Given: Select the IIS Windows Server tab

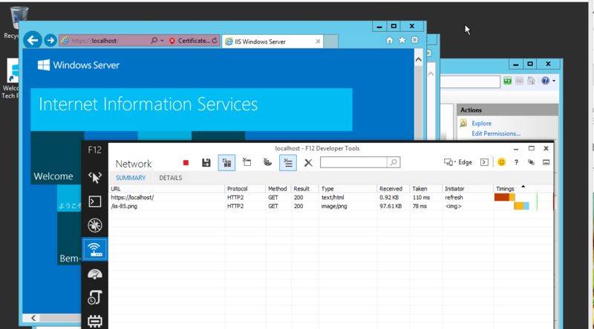Looking at the screenshot, I should [x=272, y=41].
